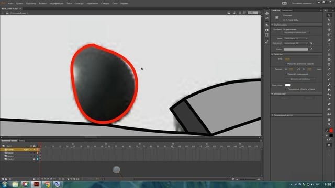
Task: Open the Текст menu
Action: click(69, 4)
